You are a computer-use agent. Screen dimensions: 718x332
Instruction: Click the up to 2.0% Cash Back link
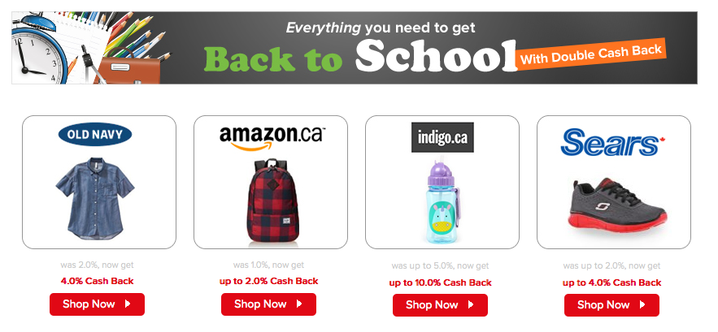pos(269,281)
